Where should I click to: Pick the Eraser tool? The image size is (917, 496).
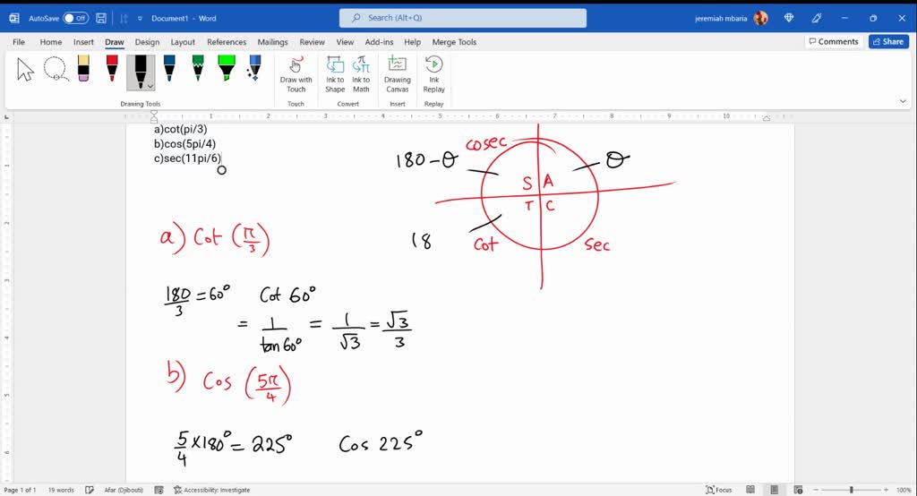coord(83,68)
